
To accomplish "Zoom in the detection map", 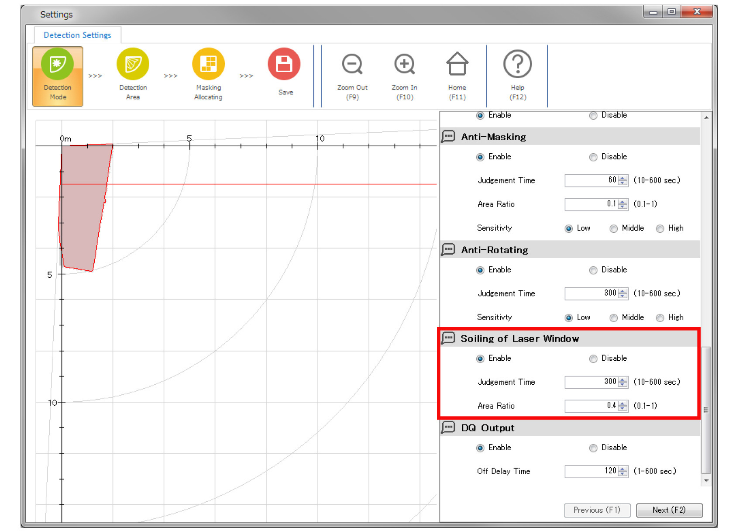I will pos(404,65).
